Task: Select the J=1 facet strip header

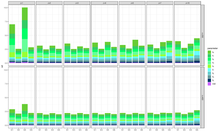Action: point(21,3)
